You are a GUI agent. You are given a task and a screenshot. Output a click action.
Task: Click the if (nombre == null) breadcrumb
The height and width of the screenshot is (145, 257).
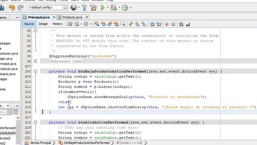(x=129, y=143)
